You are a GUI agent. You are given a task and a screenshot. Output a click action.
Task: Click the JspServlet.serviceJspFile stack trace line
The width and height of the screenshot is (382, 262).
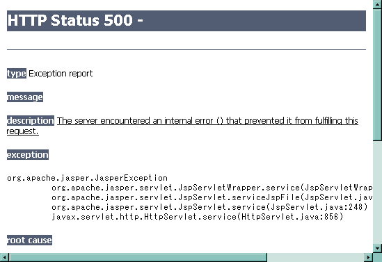click(x=212, y=197)
